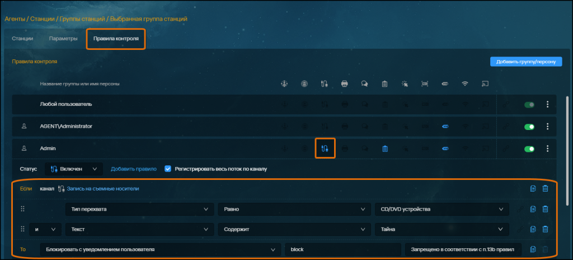Click the 'Запрещено в соответствии с п.13b правил' field

(x=463, y=249)
